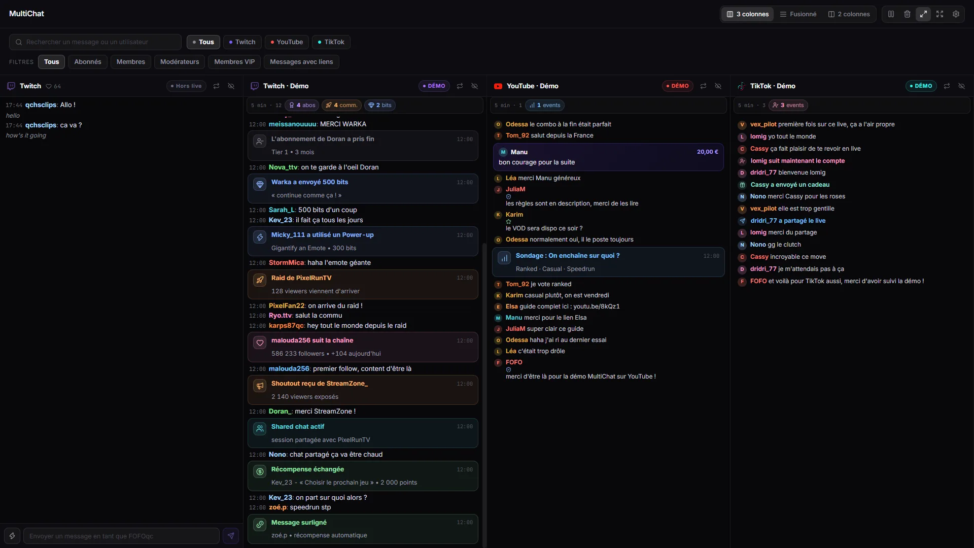
Task: Hide the Twitch column with the eye-off icon
Action: [231, 86]
